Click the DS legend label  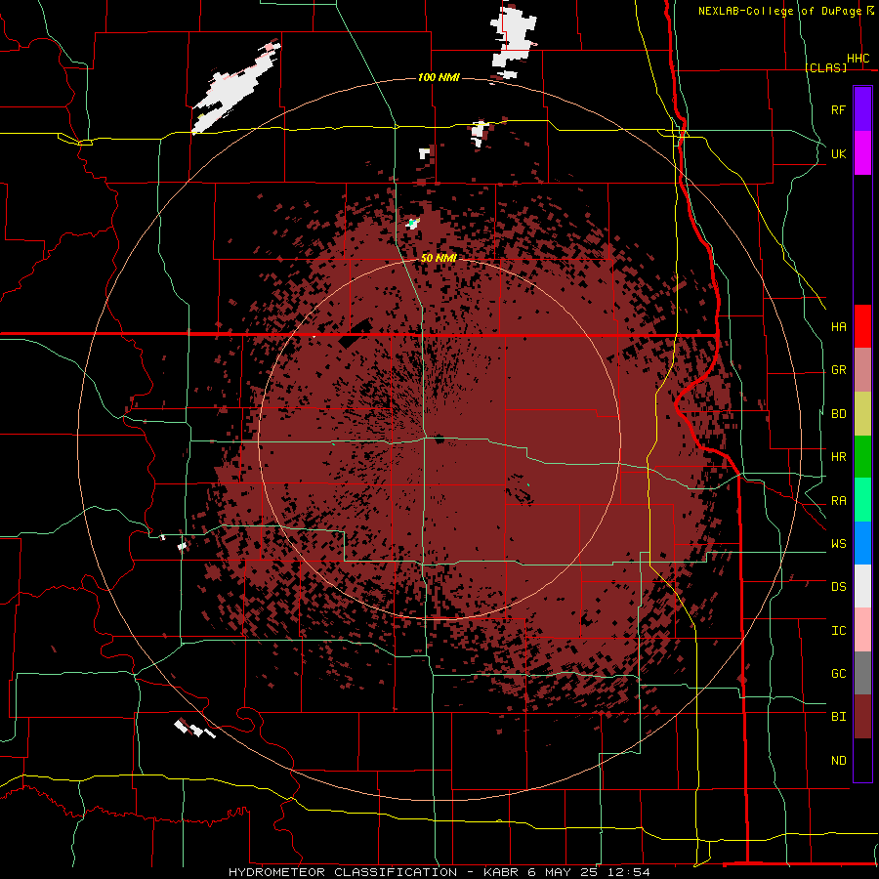(838, 586)
